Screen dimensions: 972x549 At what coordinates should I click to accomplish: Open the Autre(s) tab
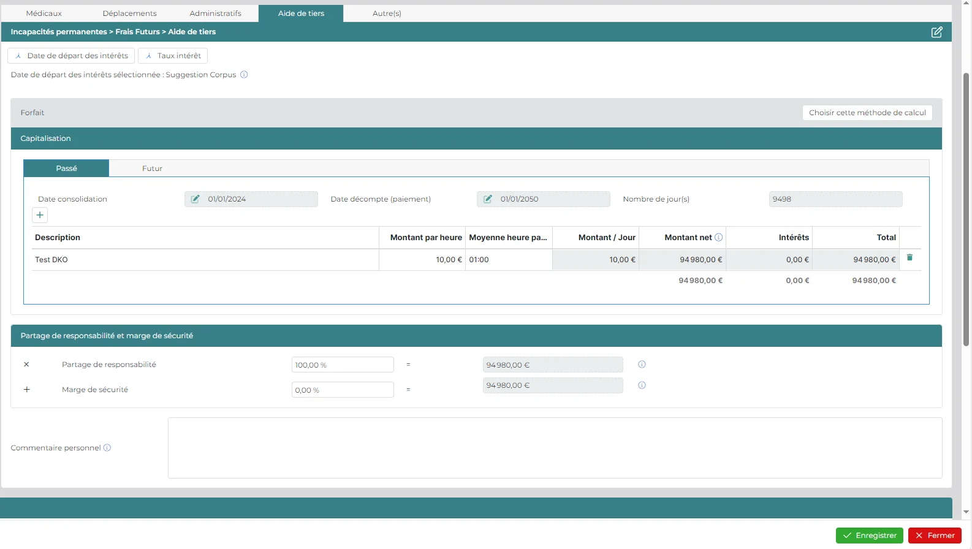click(387, 13)
